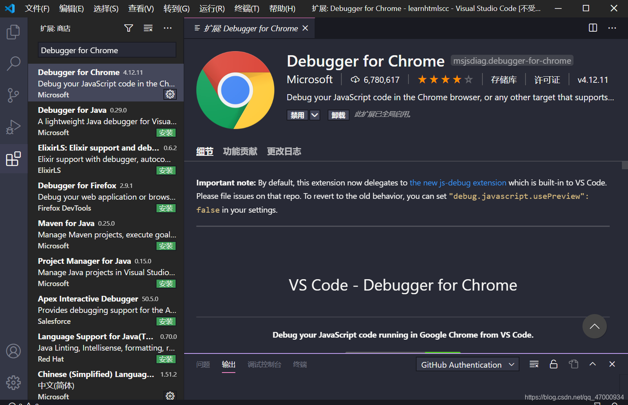Maximize the bottom panel with chevron

tap(593, 364)
